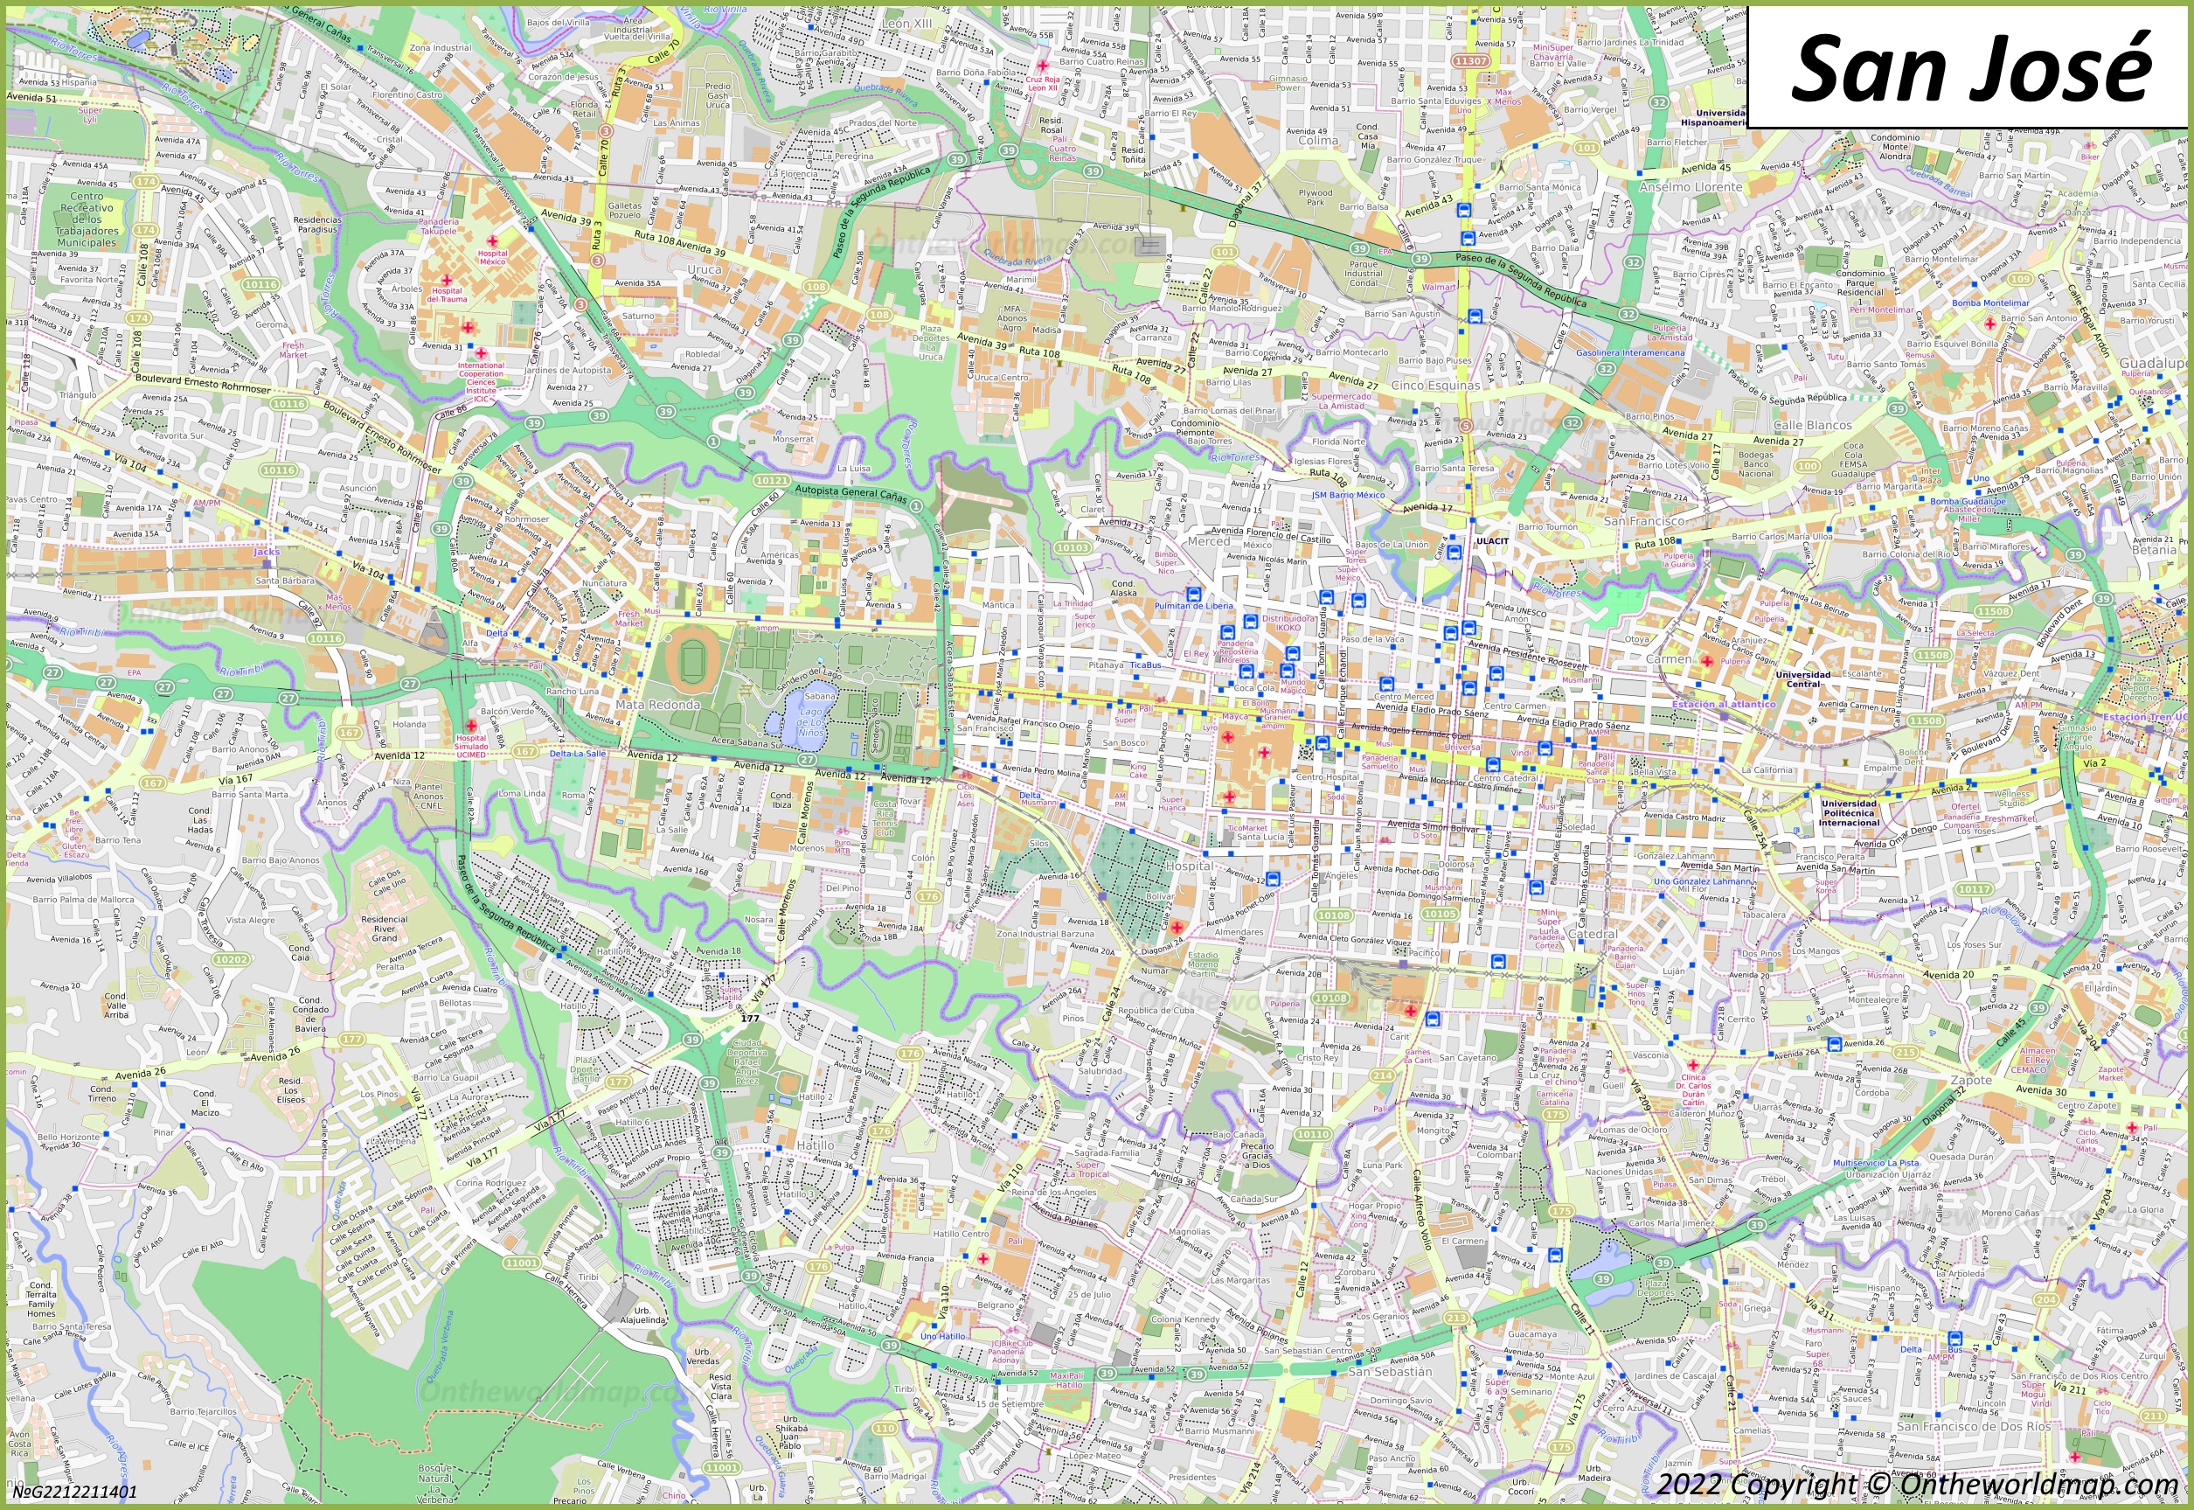
Task: Click the Hospital México red cross icon
Action: [x=492, y=241]
